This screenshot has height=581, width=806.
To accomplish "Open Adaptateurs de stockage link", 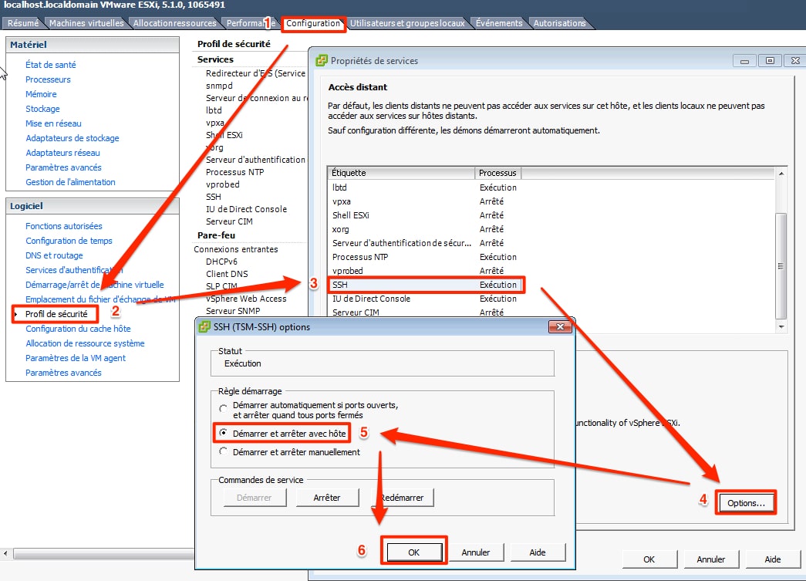I will pyautogui.click(x=73, y=138).
